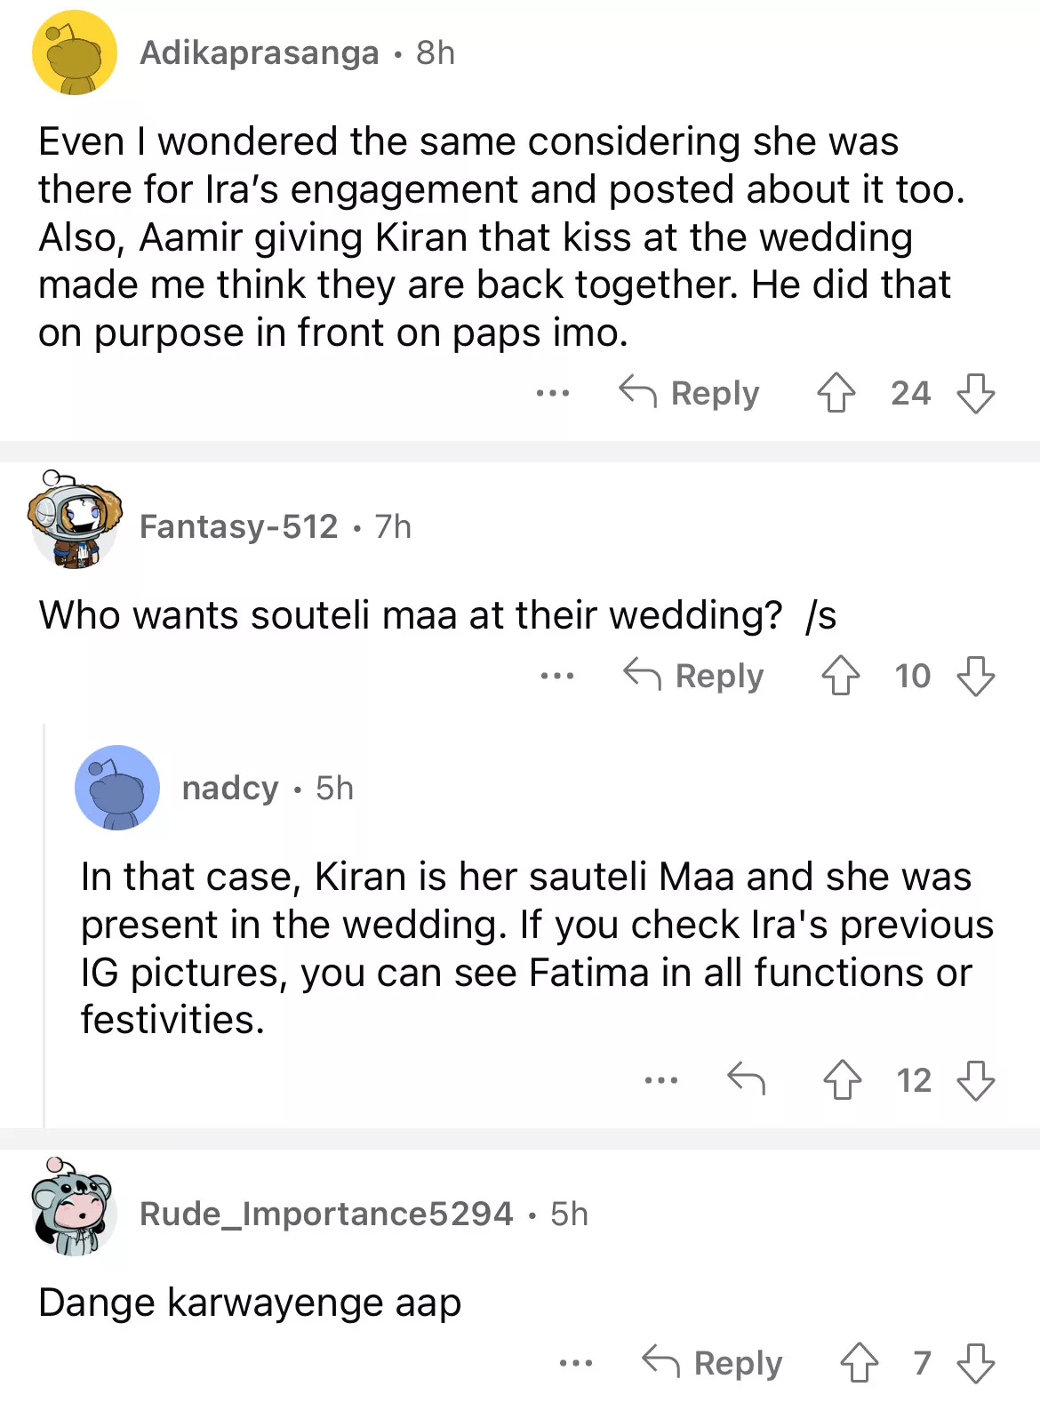Image resolution: width=1040 pixels, height=1403 pixels.
Task: Upvote Rude_Importance5294's comment
Action: point(859,1363)
